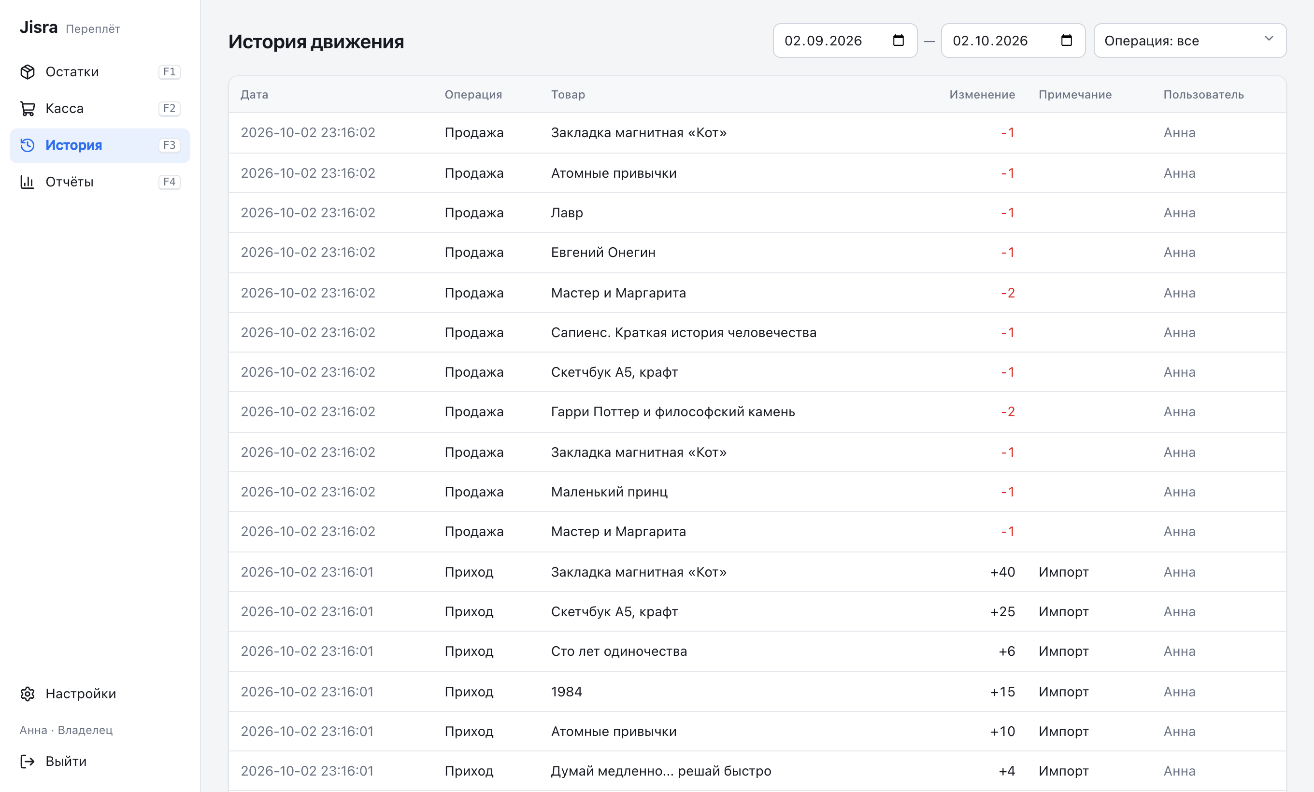Click the end date field 02.10.2026
Screen dimensions: 1314x792
point(1013,41)
